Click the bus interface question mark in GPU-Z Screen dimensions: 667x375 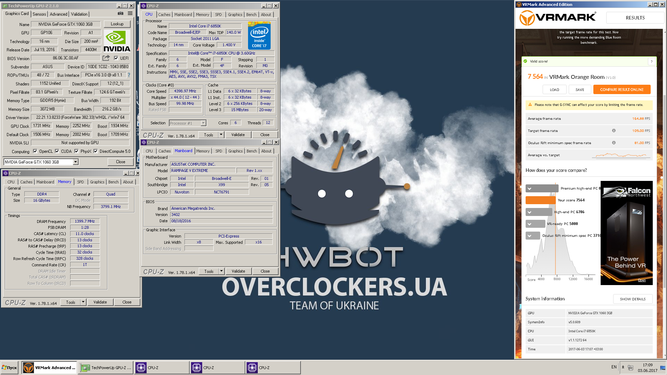click(x=129, y=75)
